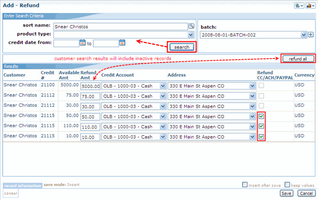Enable the insert after save checkbox
Screen dimensions: 318x200
click(x=245, y=185)
